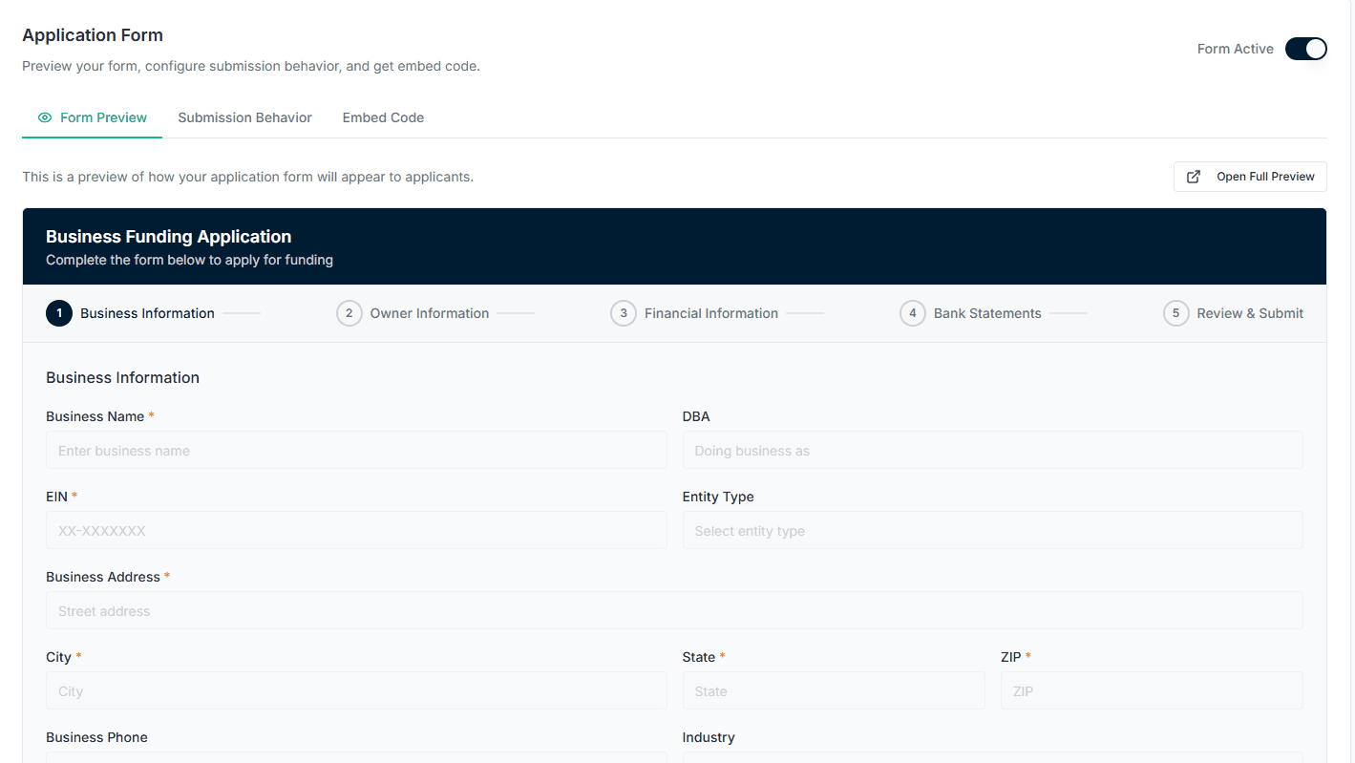
Task: Click the EIN XX-XXXXXXX input field
Action: [355, 530]
